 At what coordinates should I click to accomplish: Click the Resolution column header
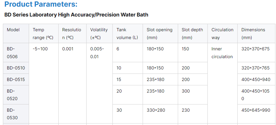click(71, 34)
